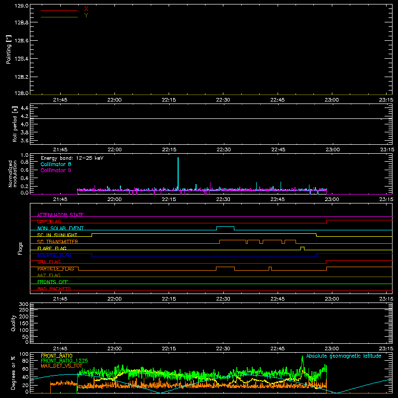
Task: Click the PARTICLE_FLAG label
Action: coord(56,269)
